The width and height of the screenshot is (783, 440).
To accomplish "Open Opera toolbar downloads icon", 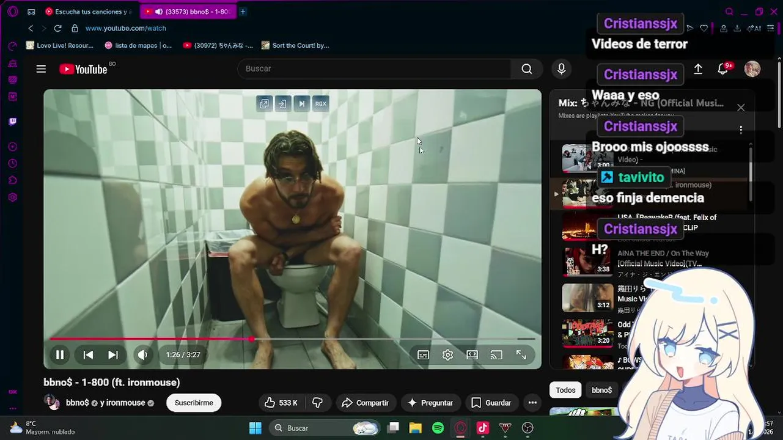I will (x=737, y=28).
